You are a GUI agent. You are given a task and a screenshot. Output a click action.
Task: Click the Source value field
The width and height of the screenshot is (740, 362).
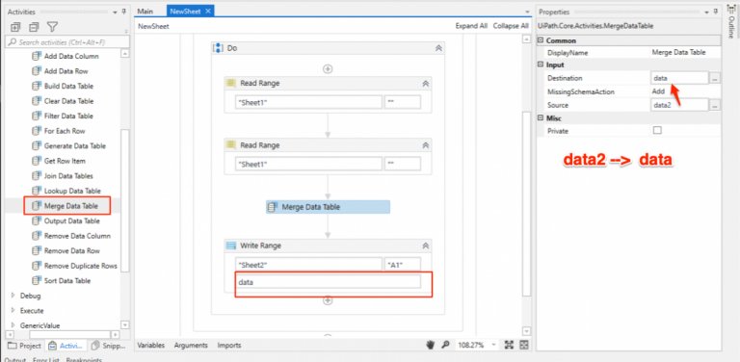coord(679,105)
